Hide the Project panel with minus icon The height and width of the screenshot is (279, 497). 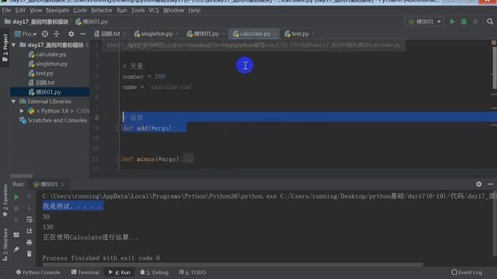point(83,34)
